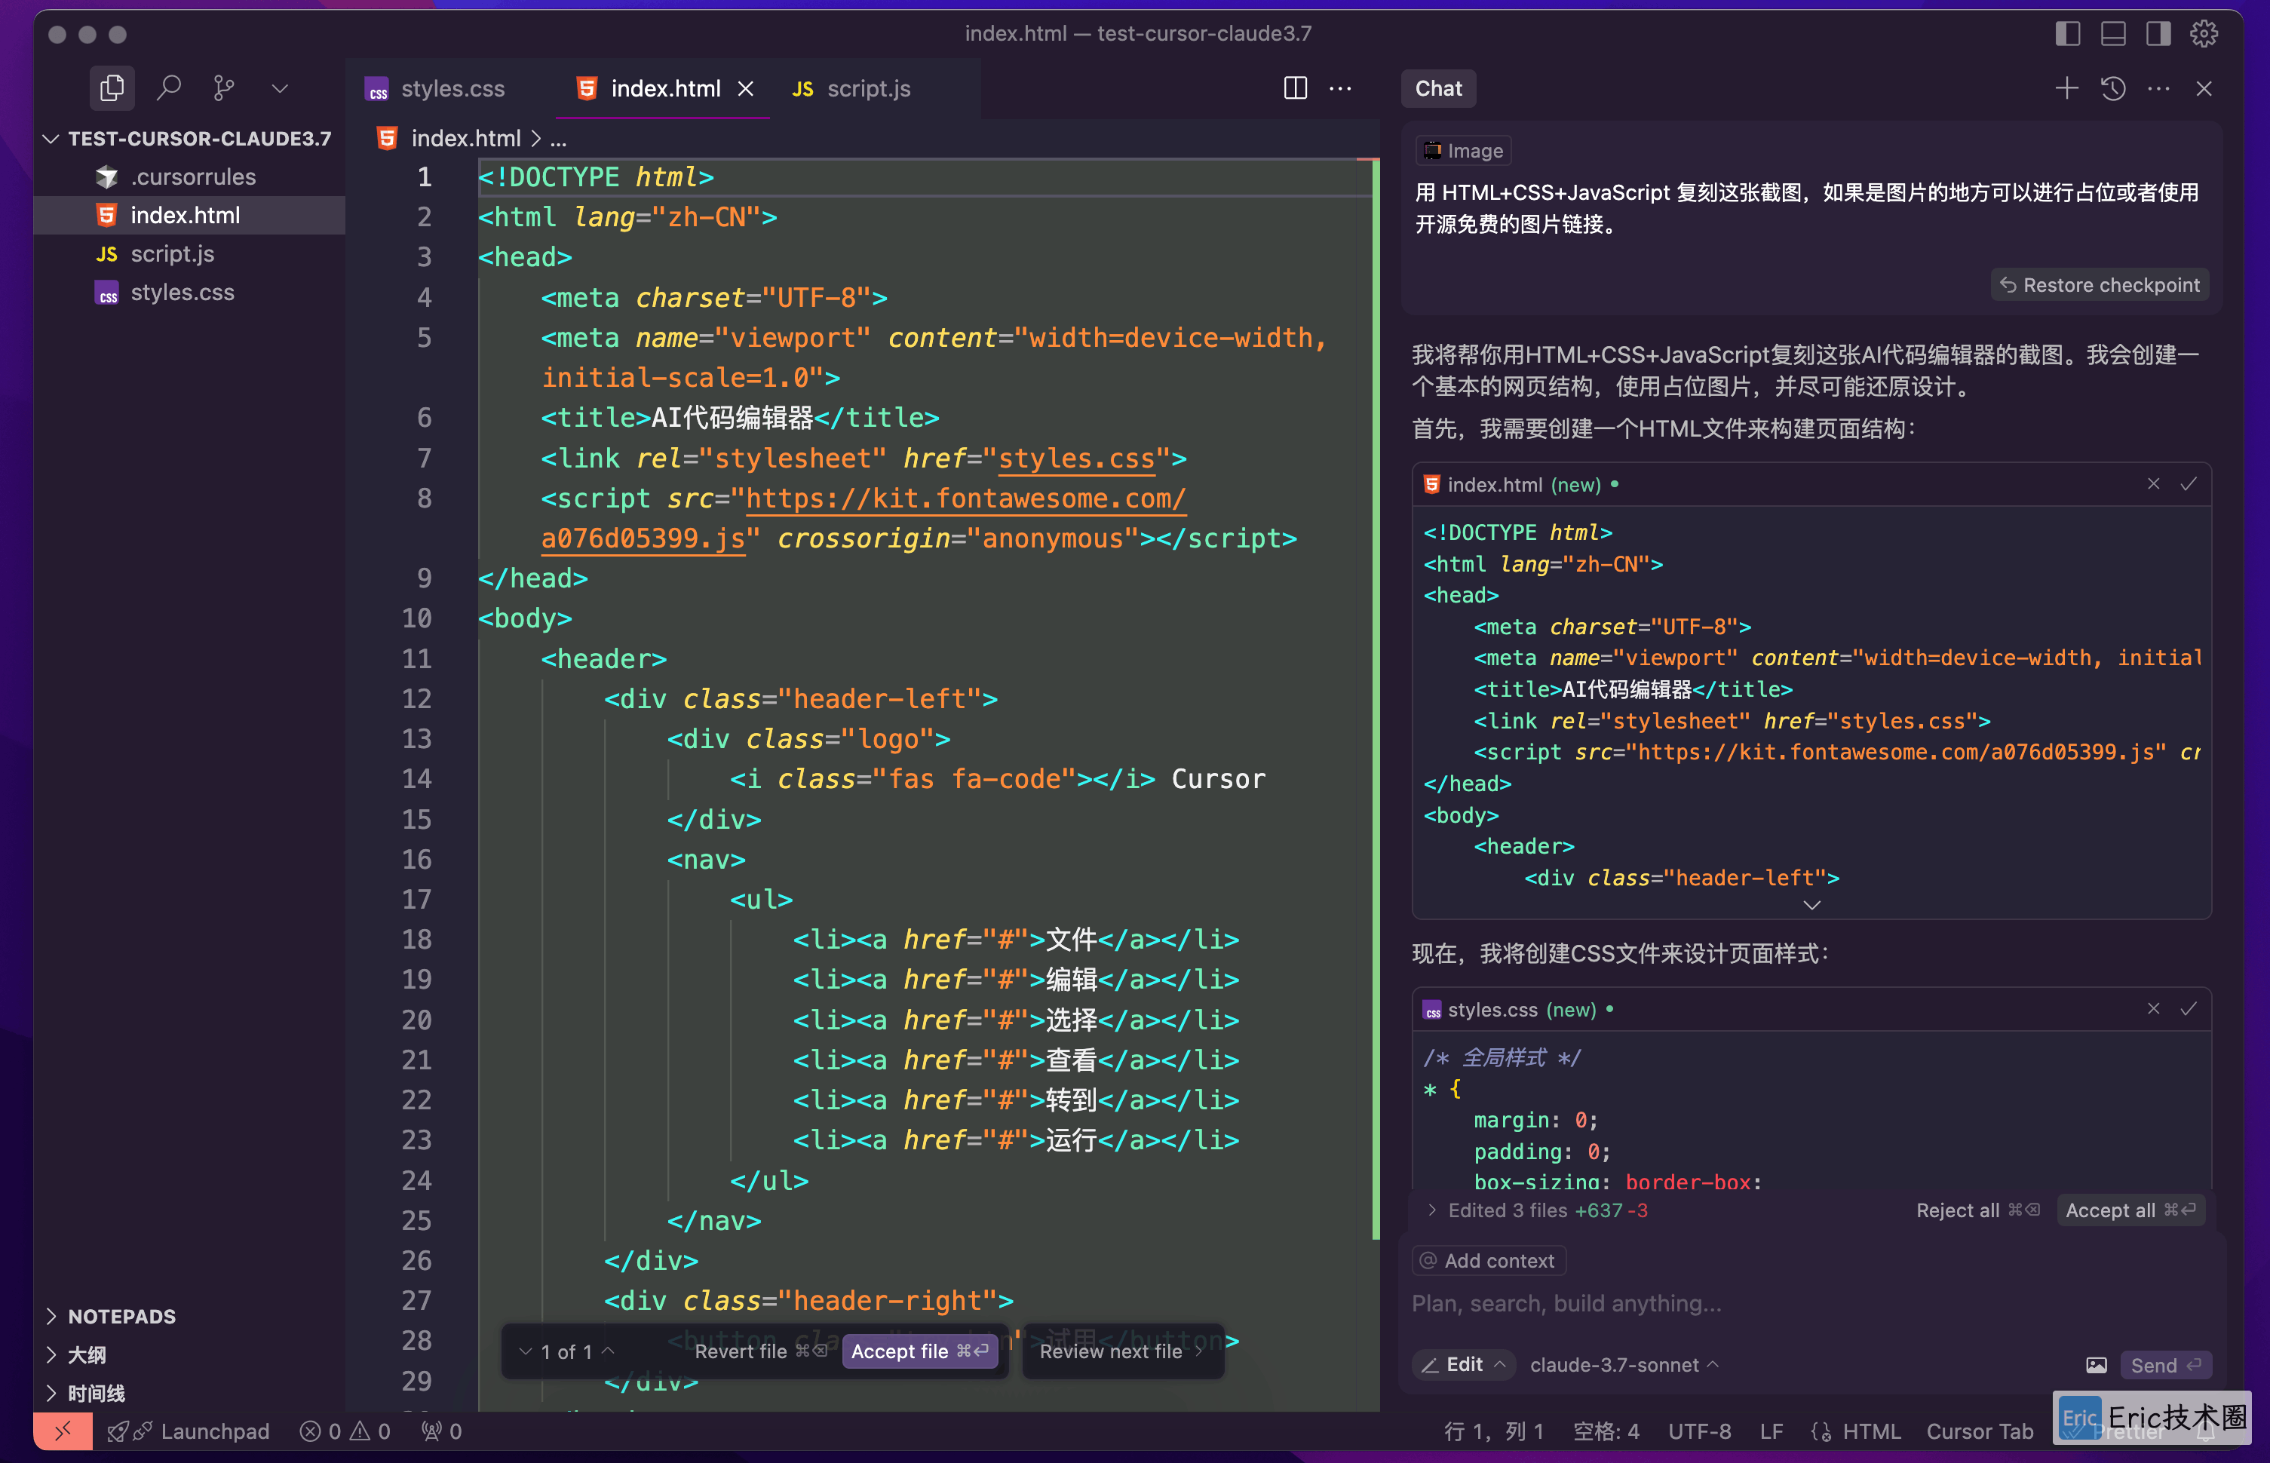The image size is (2270, 1463).
Task: Toggle Cursor Tab in status bar
Action: (x=1980, y=1431)
